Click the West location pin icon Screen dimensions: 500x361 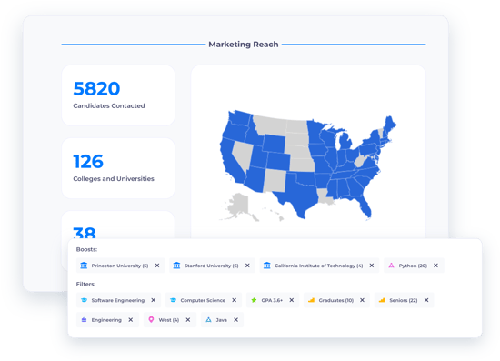coord(152,319)
